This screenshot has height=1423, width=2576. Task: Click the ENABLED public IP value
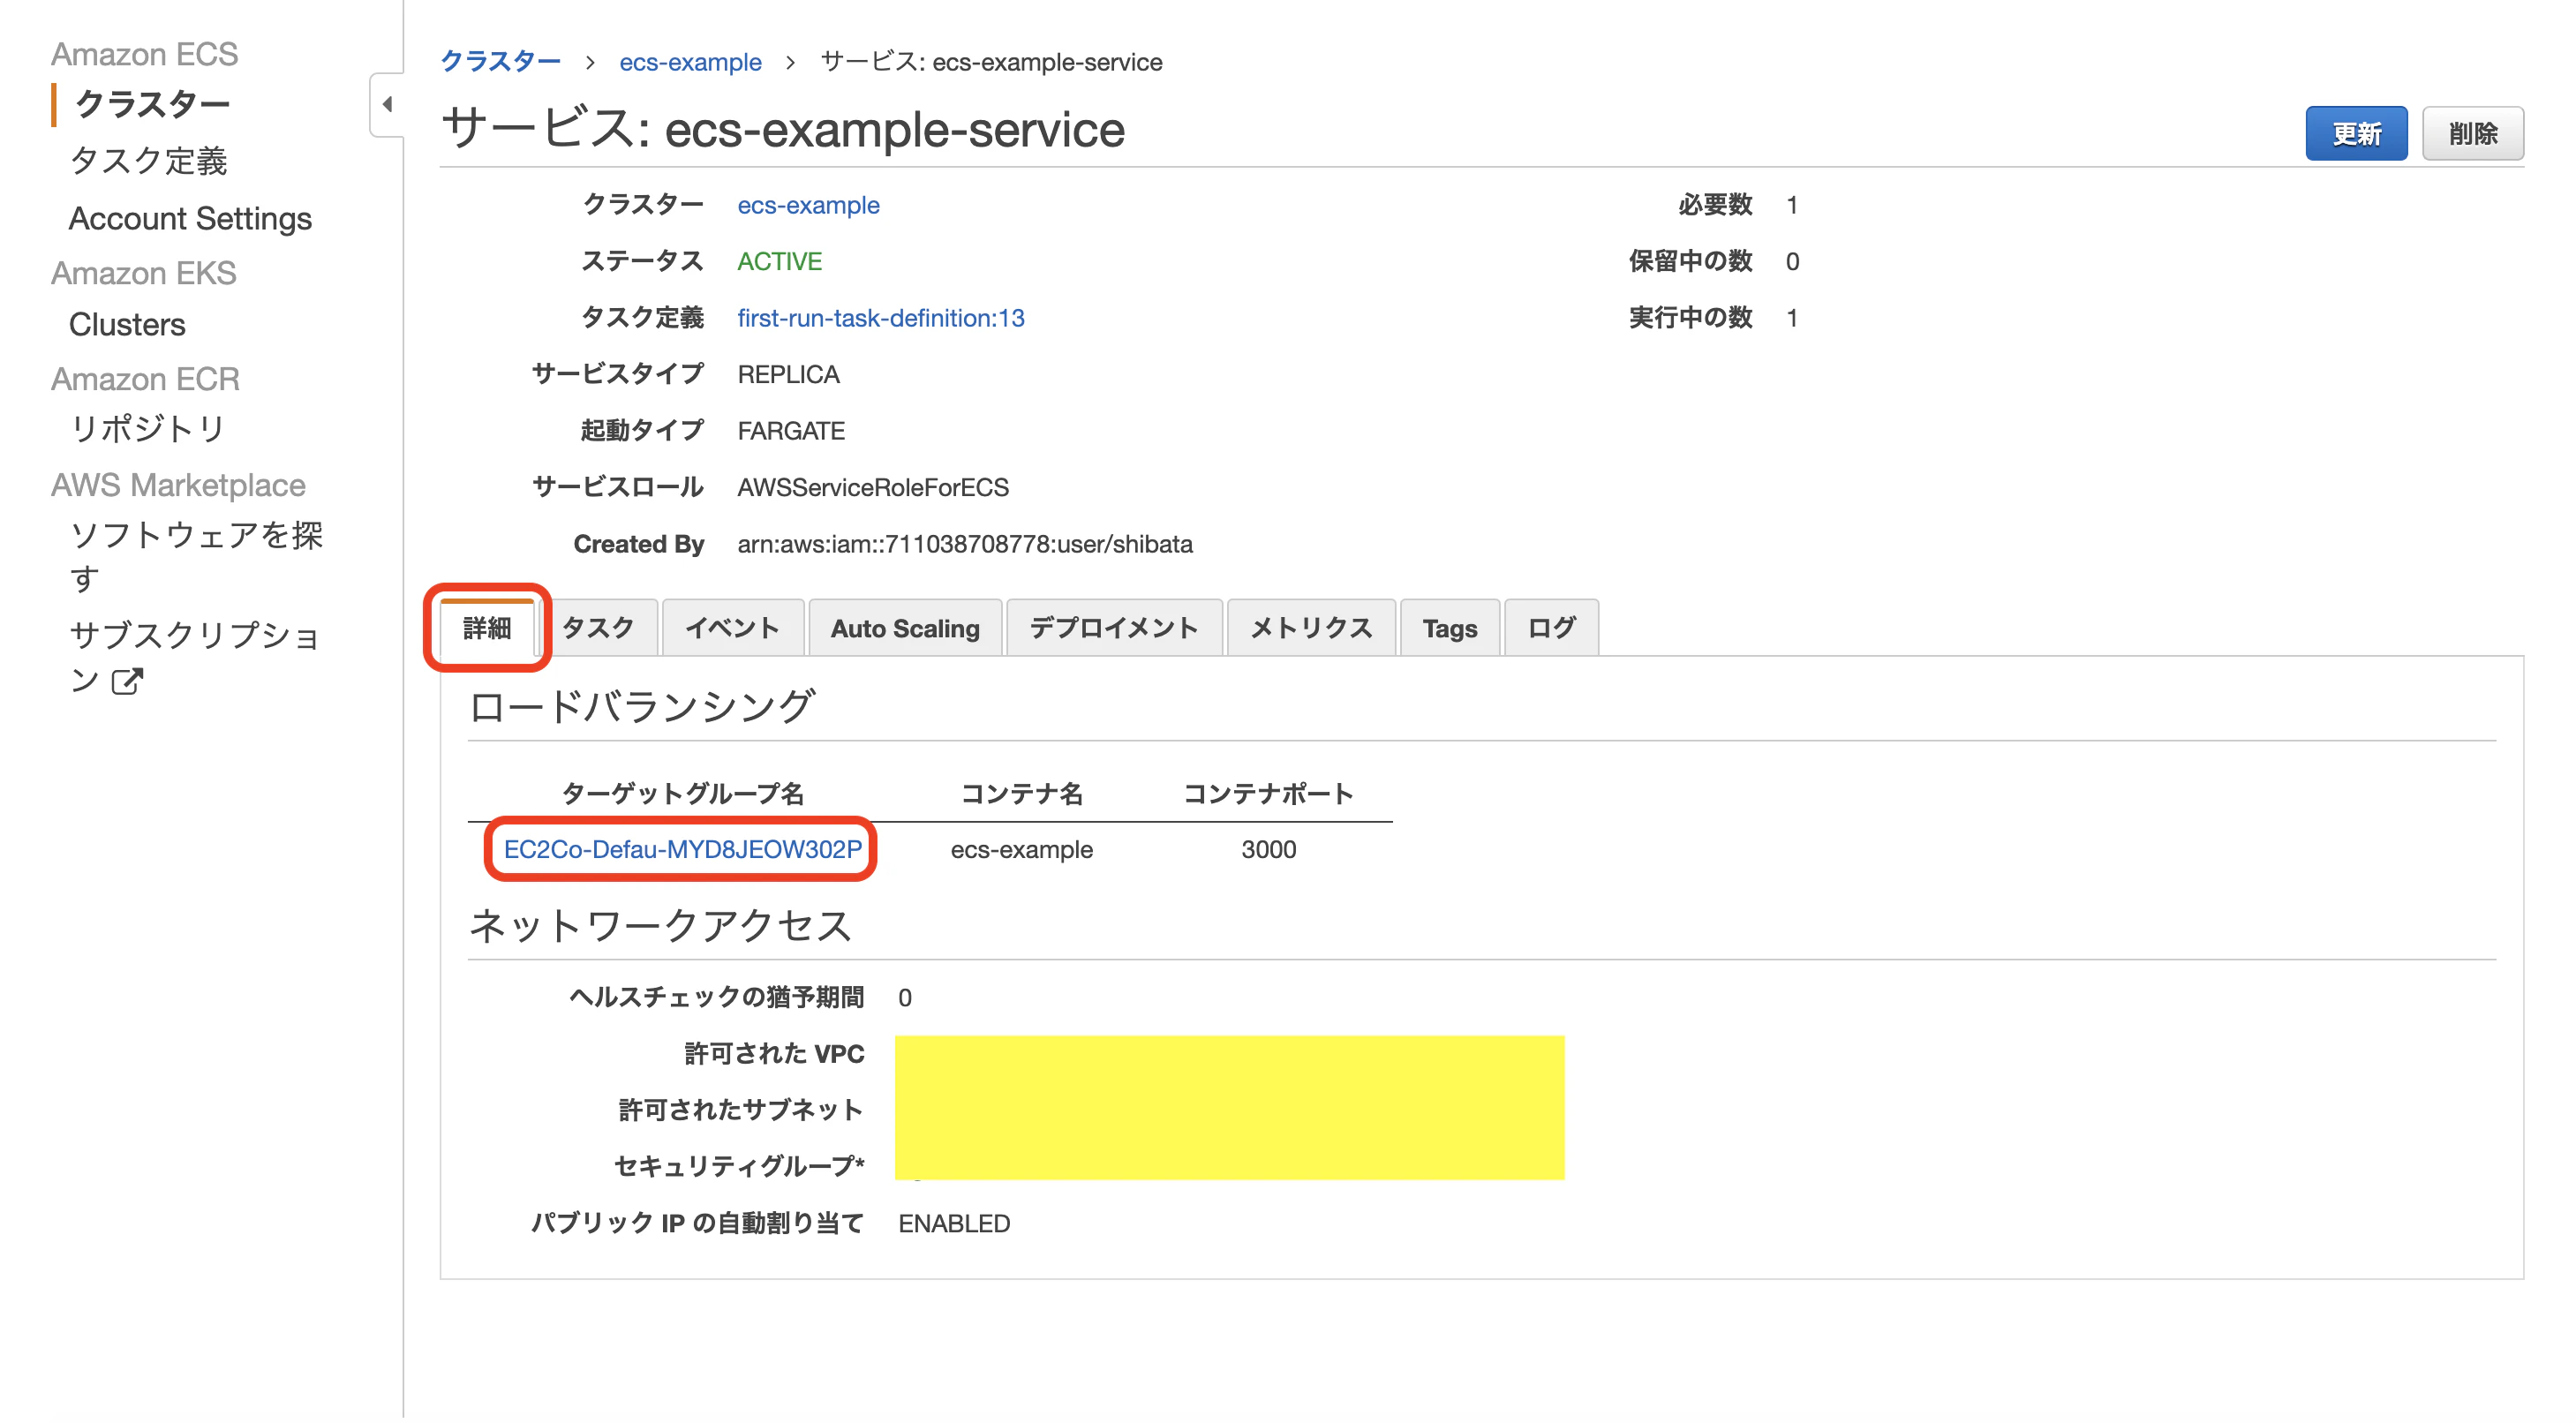pyautogui.click(x=953, y=1223)
